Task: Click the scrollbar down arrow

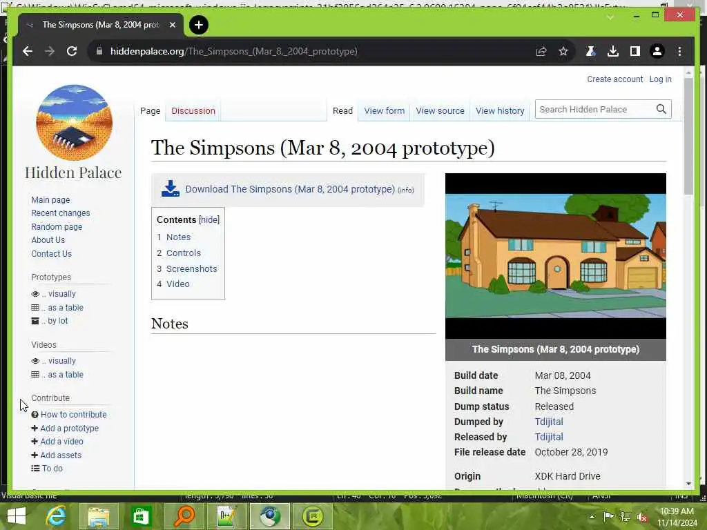Action: [x=688, y=484]
